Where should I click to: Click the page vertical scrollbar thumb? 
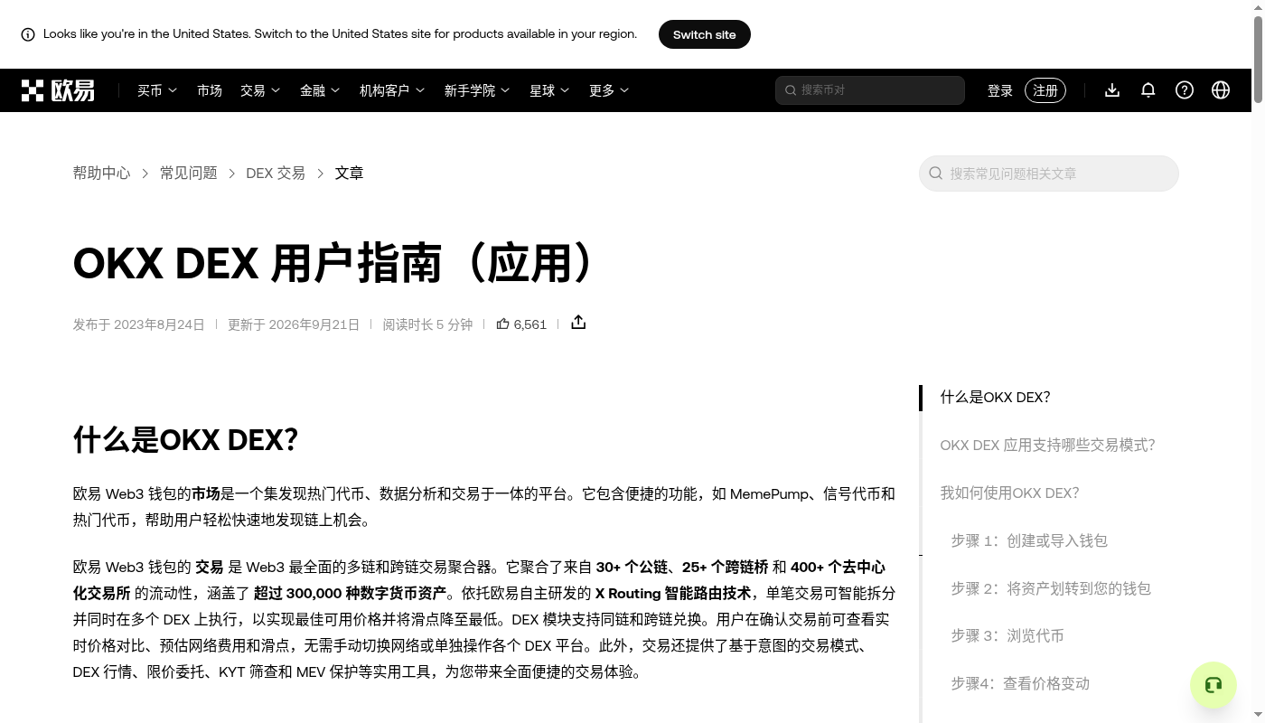pyautogui.click(x=1258, y=59)
